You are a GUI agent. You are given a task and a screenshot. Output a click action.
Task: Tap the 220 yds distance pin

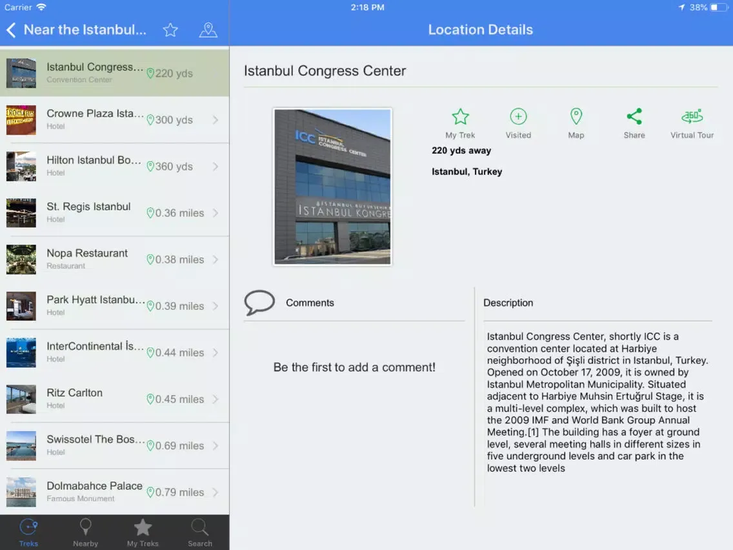(150, 73)
